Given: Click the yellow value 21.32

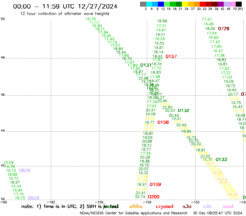Looking at the screenshot, I should (234, 98).
